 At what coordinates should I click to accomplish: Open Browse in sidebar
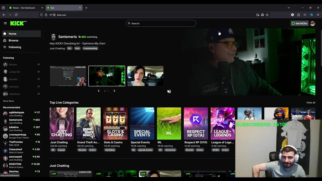pos(21,40)
